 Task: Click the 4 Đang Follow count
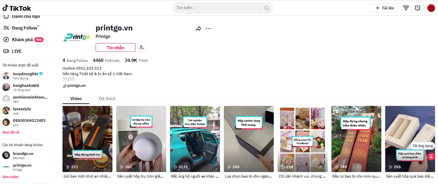75,60
